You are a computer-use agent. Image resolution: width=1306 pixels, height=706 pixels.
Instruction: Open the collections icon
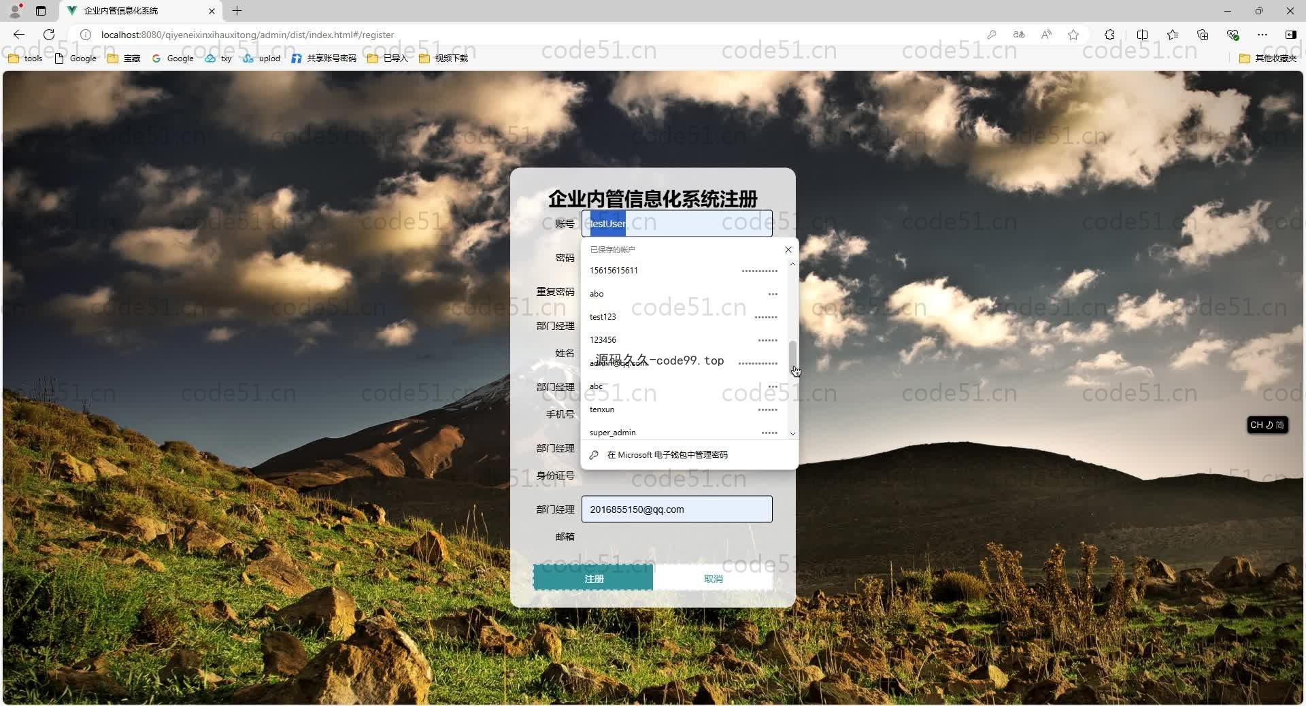[1203, 35]
